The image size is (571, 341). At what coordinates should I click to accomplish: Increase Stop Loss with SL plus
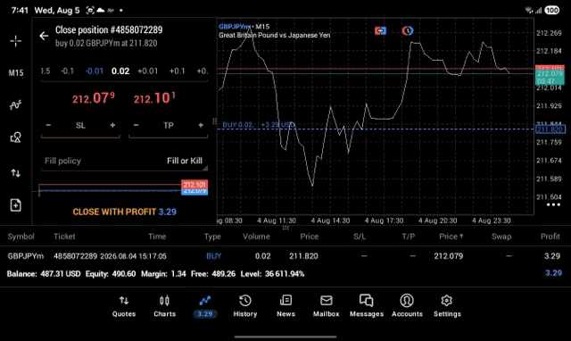click(x=112, y=125)
